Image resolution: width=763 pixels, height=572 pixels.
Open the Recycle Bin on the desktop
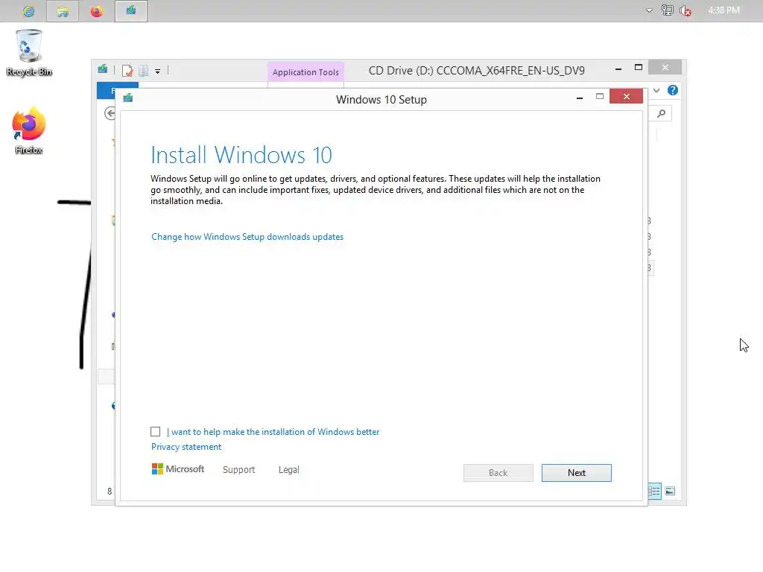pyautogui.click(x=29, y=53)
